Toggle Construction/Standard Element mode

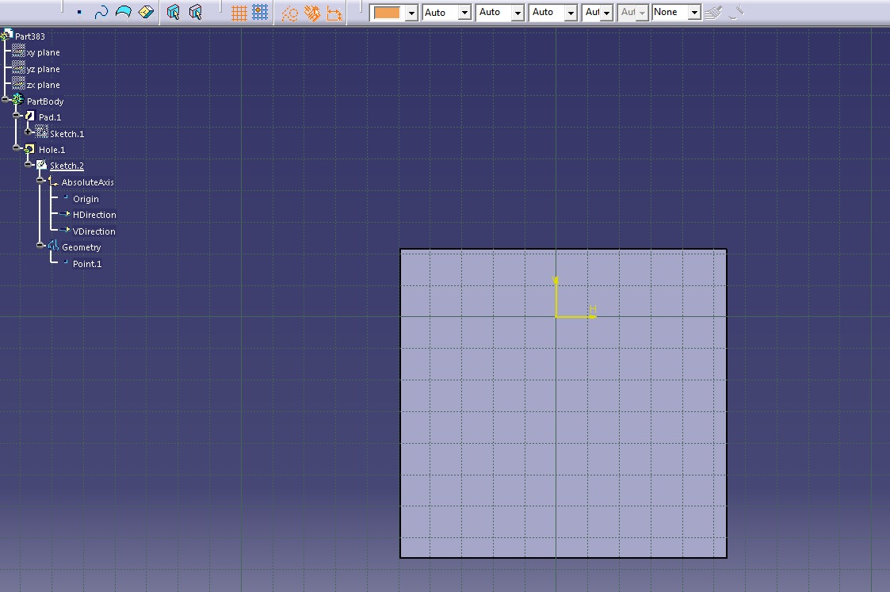tap(290, 13)
